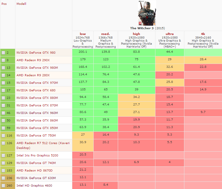Select the 28.4 value in 4k column

click(203, 60)
